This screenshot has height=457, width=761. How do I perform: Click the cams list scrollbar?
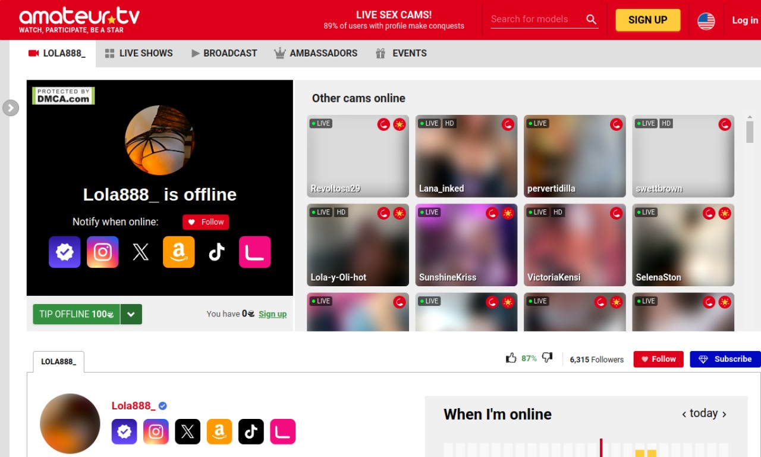pyautogui.click(x=750, y=132)
